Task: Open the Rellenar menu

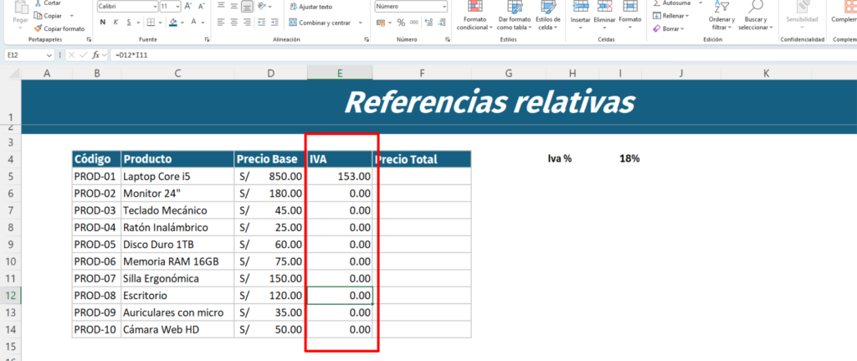Action: [x=671, y=16]
